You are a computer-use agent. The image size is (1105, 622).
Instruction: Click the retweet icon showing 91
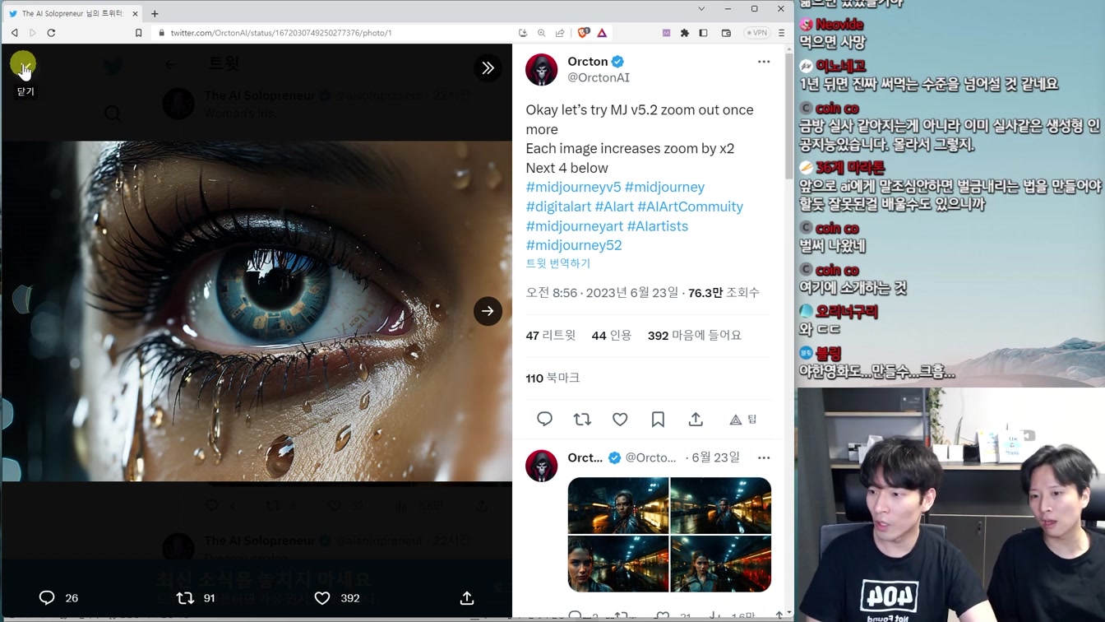tap(186, 598)
